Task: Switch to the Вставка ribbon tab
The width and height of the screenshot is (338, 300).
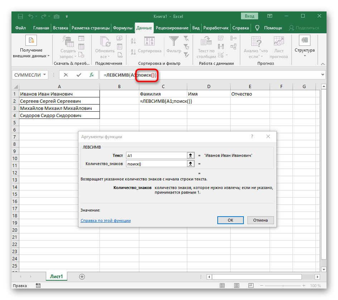Action: point(61,28)
